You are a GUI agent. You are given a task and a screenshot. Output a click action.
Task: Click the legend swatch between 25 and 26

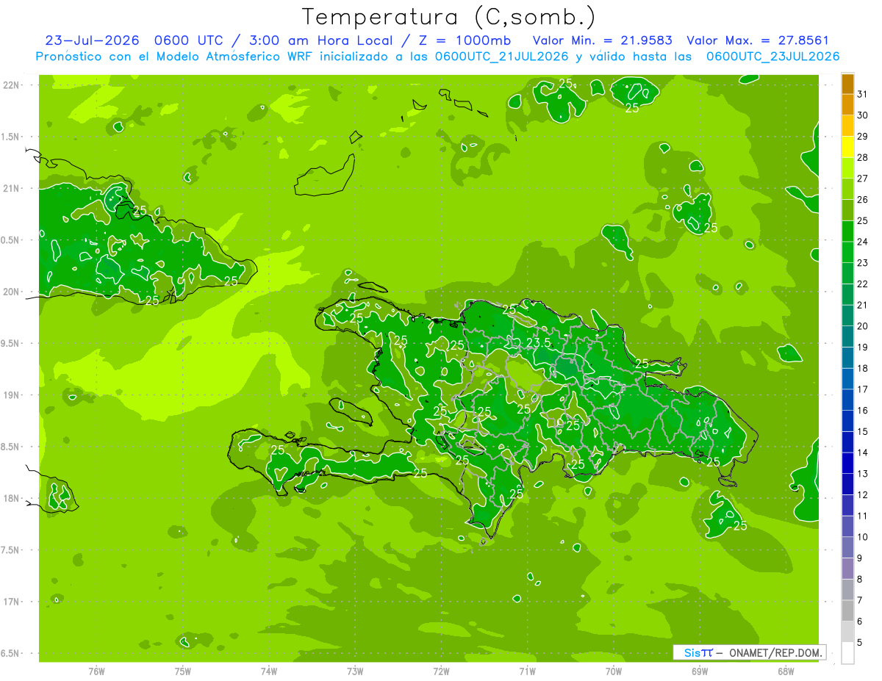[847, 210]
